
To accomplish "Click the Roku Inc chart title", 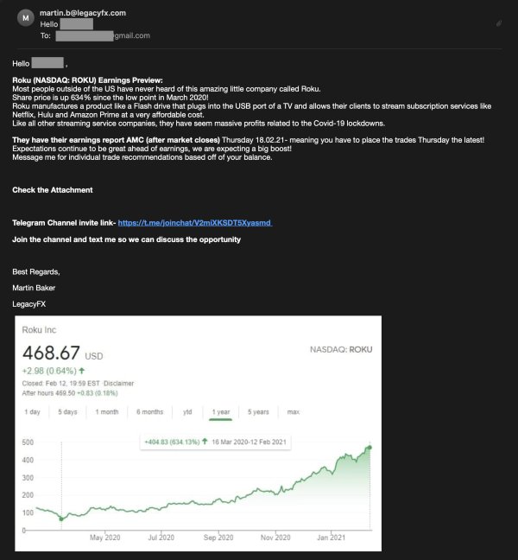I will 39,329.
